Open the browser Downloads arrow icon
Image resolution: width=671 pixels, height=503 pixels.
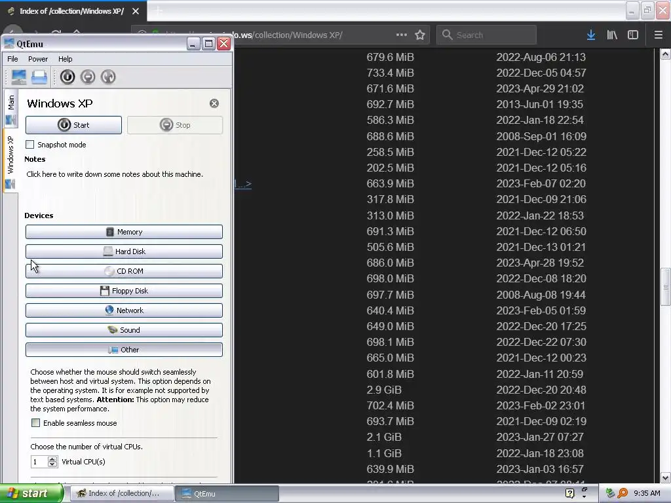591,35
